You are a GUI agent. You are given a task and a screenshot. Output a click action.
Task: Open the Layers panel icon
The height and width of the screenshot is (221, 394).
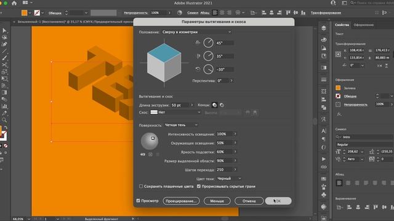(x=324, y=28)
